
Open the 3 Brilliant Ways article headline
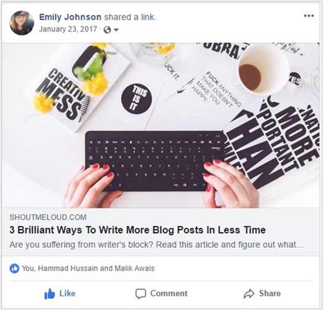pyautogui.click(x=138, y=230)
